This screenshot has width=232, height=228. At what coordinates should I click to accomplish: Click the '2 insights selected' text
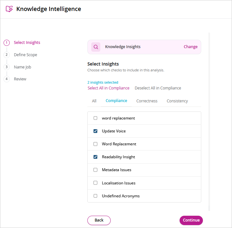pos(103,82)
